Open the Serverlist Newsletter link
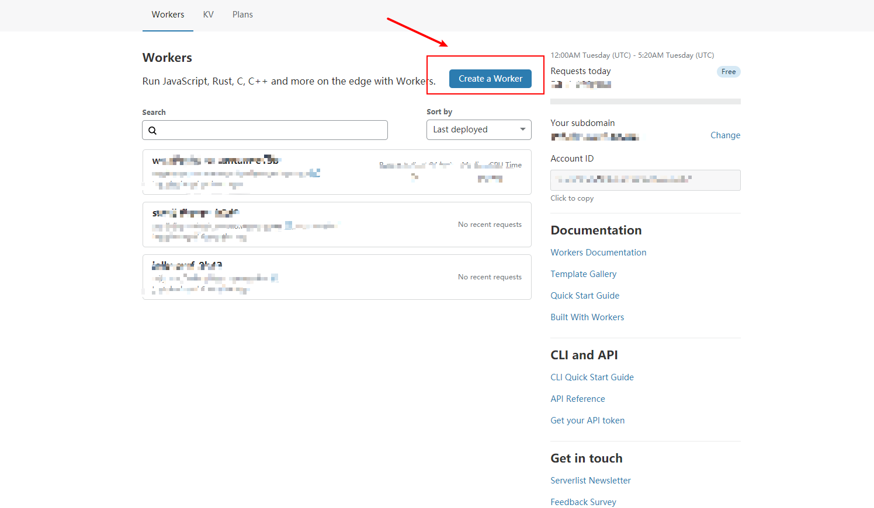The height and width of the screenshot is (508, 874). [x=590, y=481]
